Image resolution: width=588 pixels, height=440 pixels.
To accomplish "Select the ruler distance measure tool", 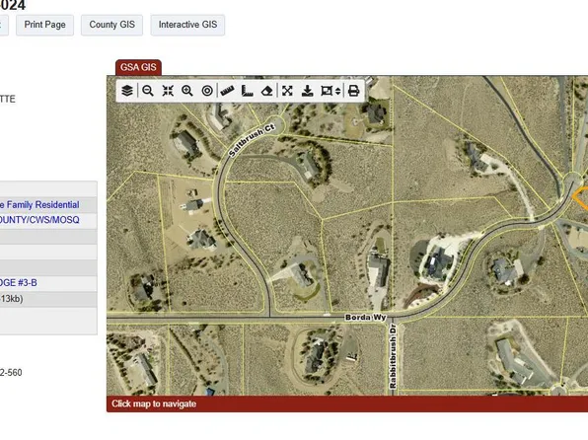I will [227, 91].
